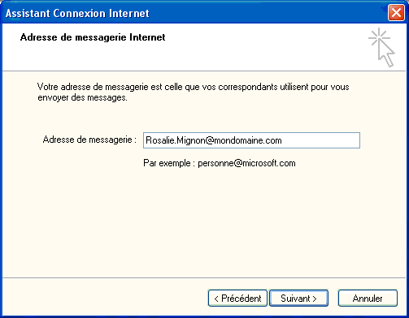Click the Votre adresse de messagerie description line
Viewport: 409px width, 318px height.
coord(193,87)
